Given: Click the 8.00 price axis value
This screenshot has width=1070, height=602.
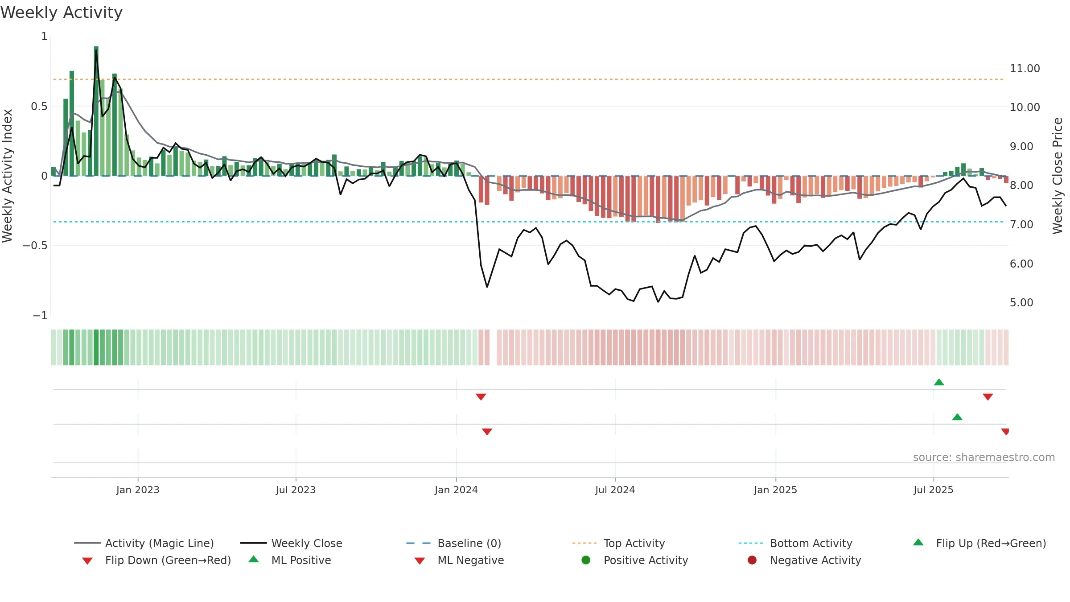Looking at the screenshot, I should [x=1021, y=185].
